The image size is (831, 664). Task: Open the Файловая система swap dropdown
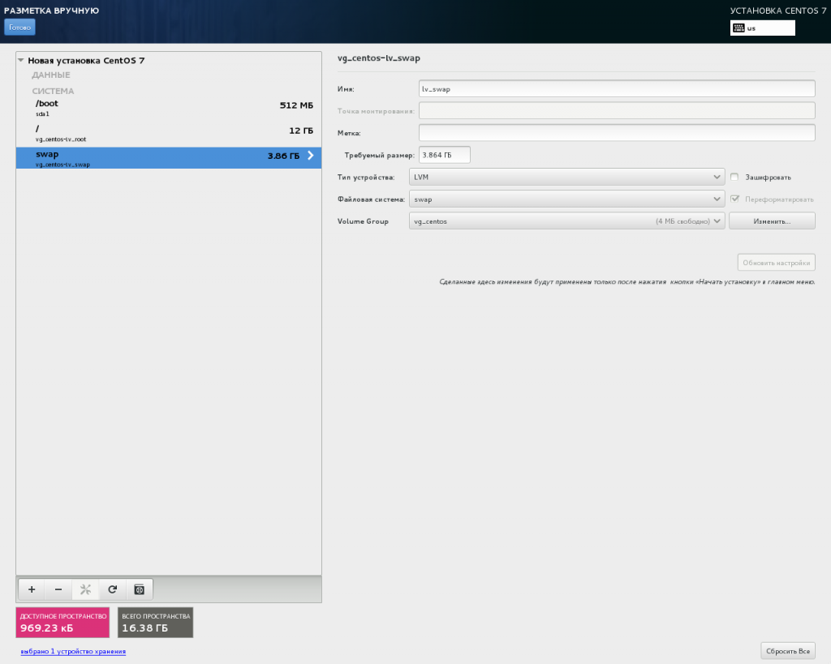[566, 199]
